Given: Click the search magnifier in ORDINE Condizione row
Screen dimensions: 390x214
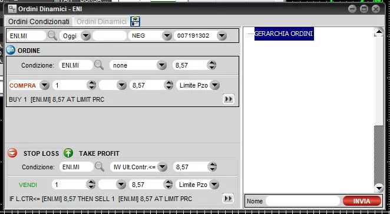Looking at the screenshot, I should click(x=99, y=65).
